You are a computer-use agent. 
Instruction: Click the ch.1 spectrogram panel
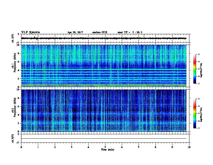tap(104, 66)
